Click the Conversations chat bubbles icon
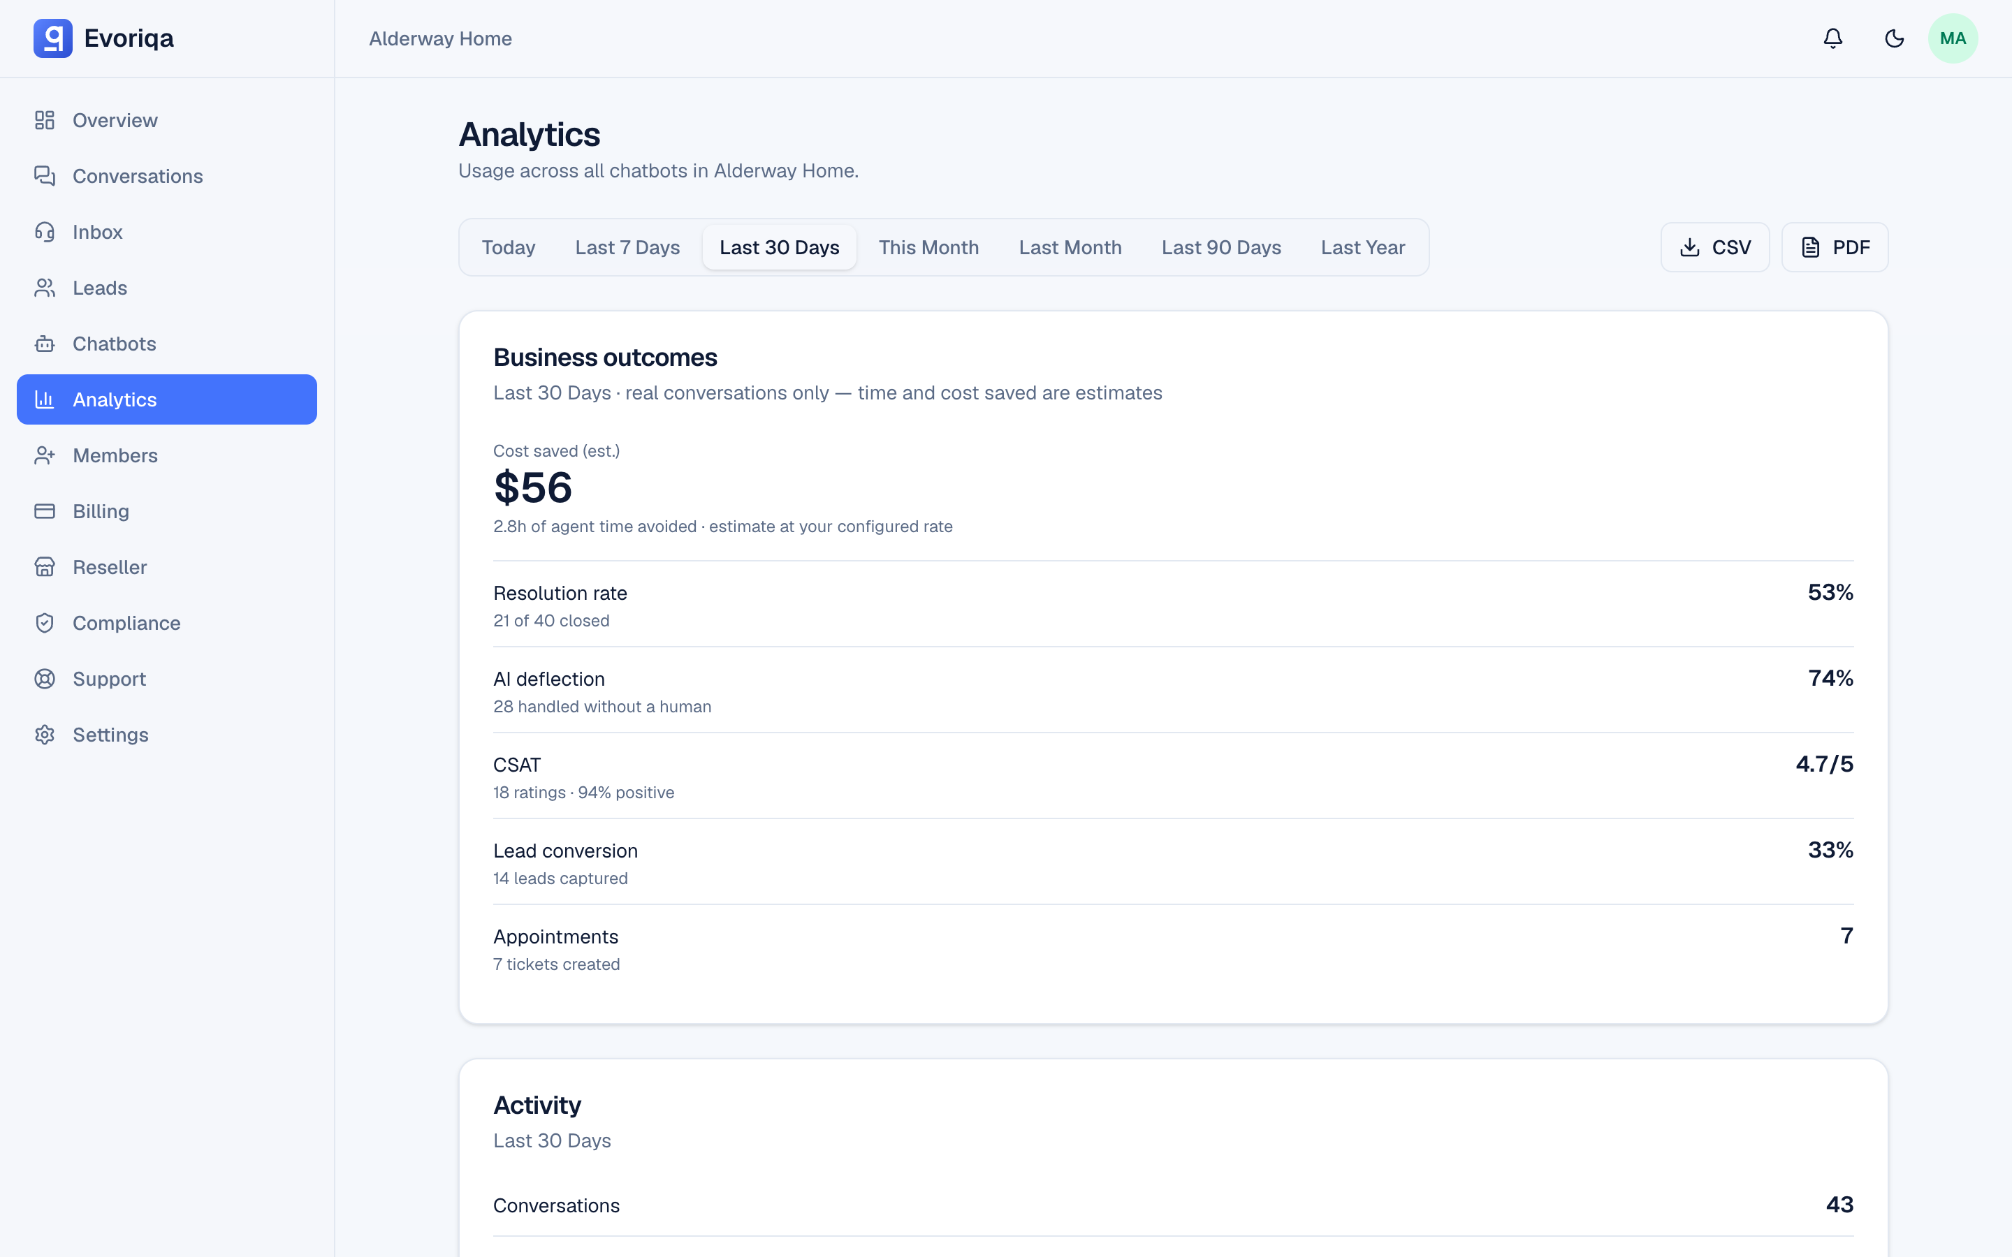Screen dimensions: 2012x1257 (x=45, y=176)
